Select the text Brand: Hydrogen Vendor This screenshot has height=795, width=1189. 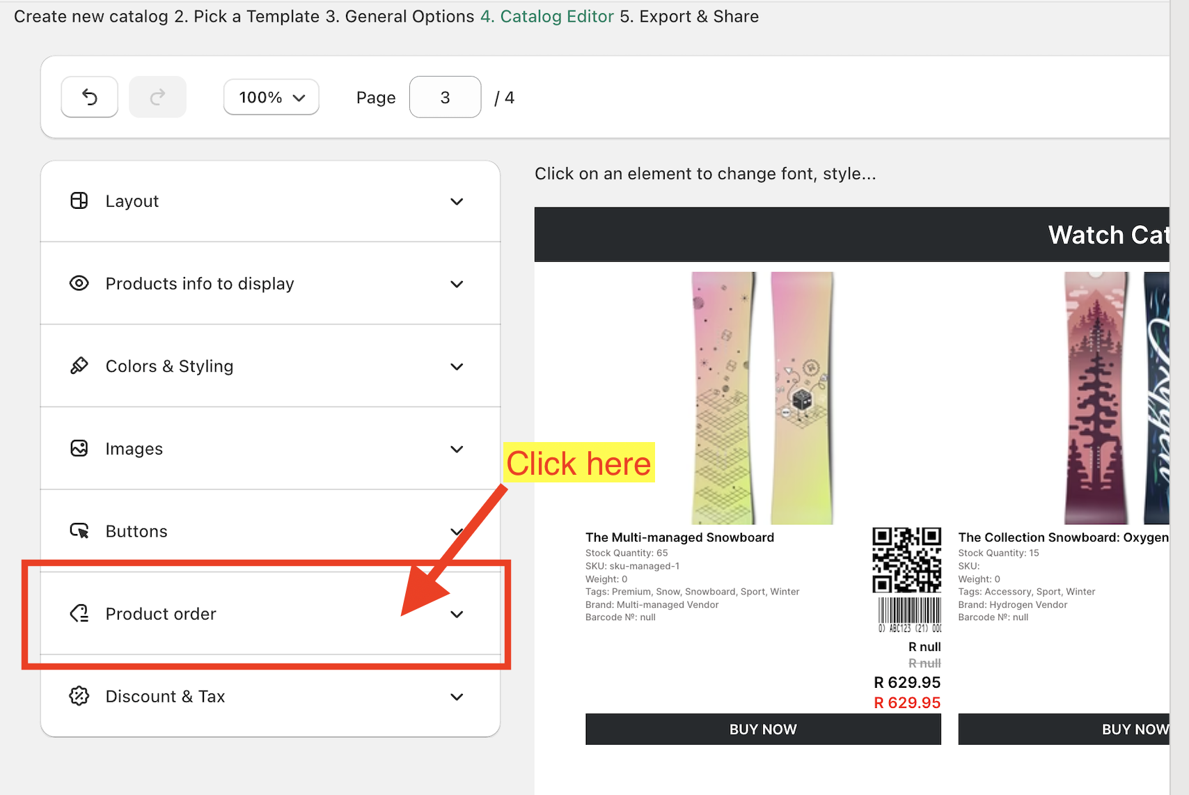(x=1013, y=605)
